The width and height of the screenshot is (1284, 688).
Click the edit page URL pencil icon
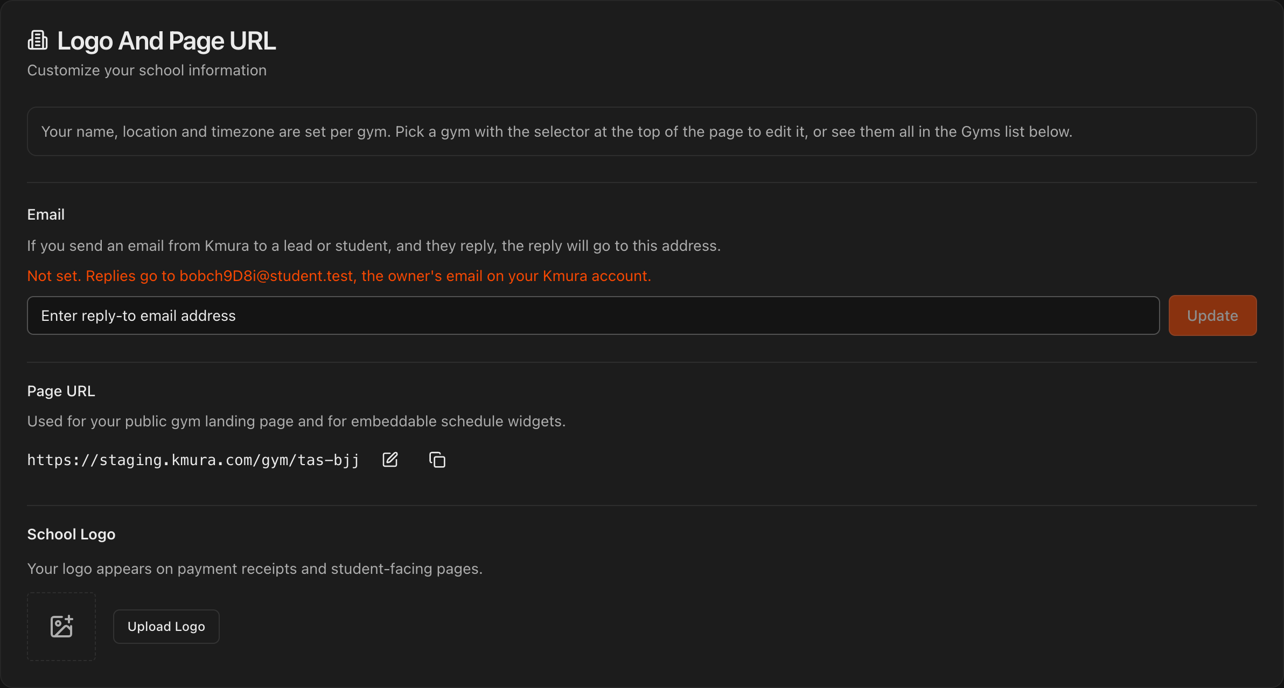(390, 460)
